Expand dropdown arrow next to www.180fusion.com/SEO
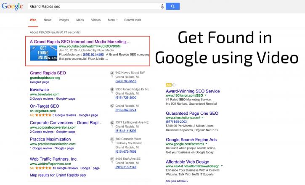Image resolution: width=305 pixels, height=185 pixels. (205, 95)
